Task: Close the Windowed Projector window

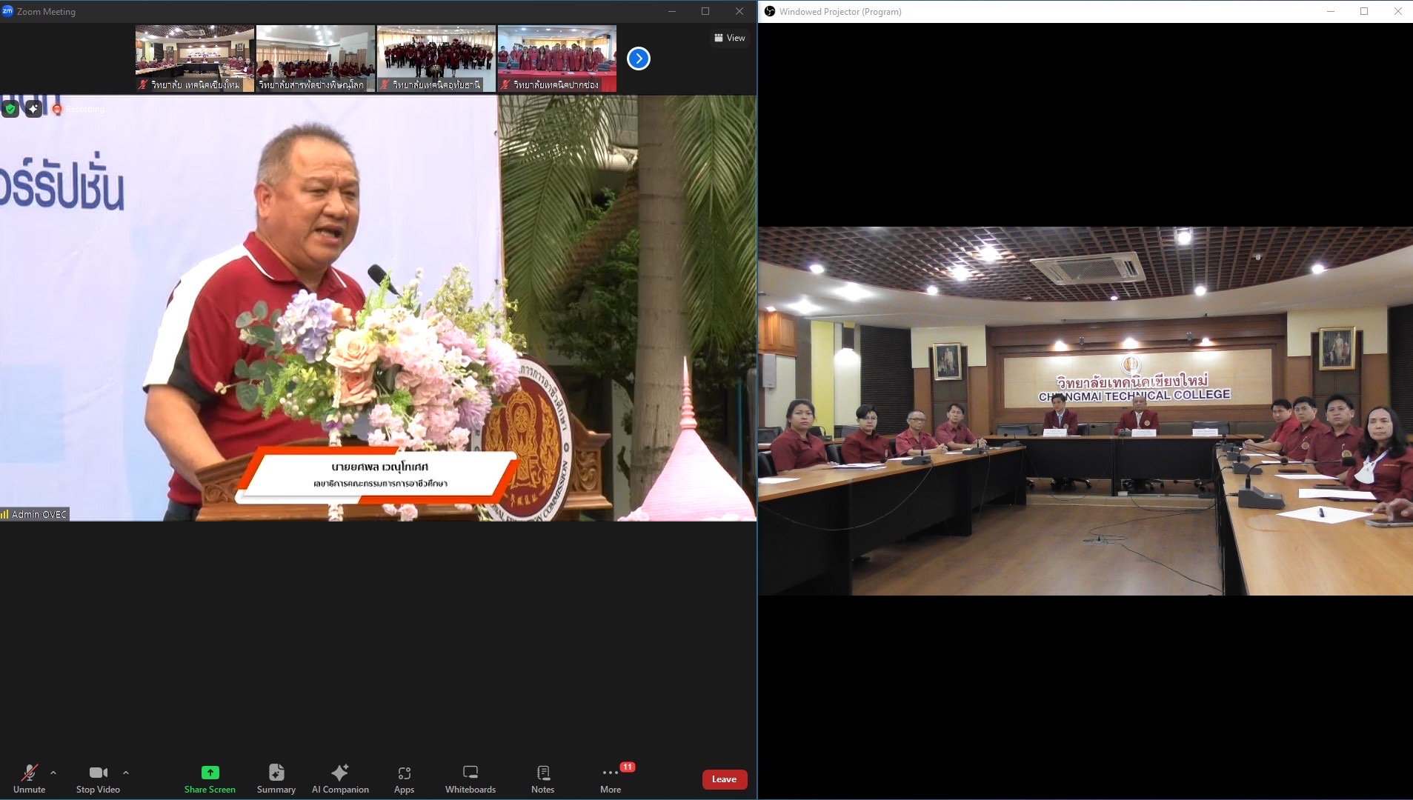Action: tap(1397, 11)
